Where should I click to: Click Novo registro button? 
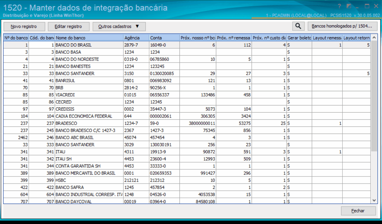pos(24,26)
